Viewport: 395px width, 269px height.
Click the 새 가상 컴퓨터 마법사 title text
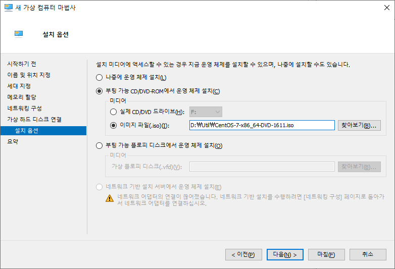click(45, 8)
